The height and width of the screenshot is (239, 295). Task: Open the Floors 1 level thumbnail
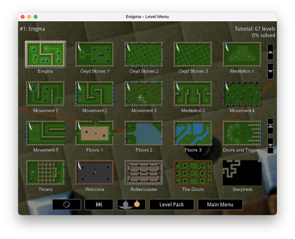pos(95,133)
